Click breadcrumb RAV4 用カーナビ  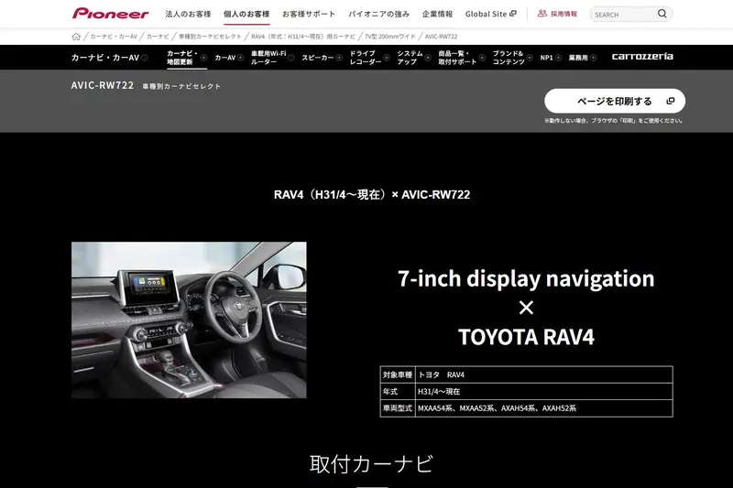[303, 37]
